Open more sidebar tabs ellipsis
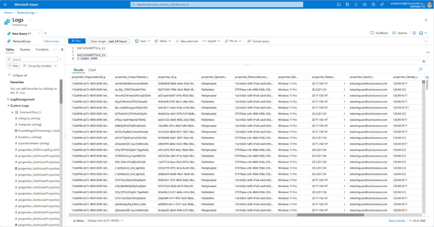This screenshot has width=434, height=227. pos(55,49)
